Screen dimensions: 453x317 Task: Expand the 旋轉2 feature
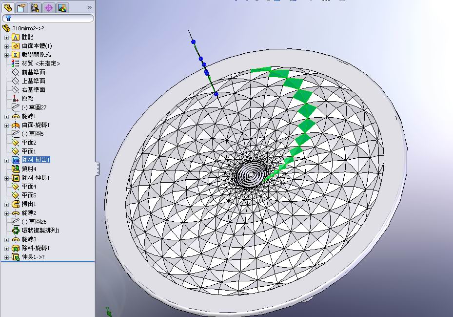[7, 213]
